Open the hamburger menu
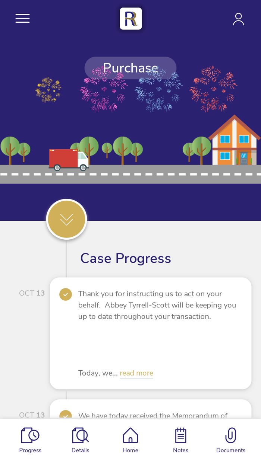This screenshot has height=463, width=261. click(x=22, y=18)
